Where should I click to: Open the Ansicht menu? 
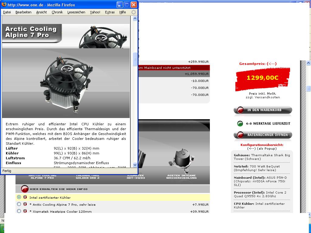click(x=41, y=12)
